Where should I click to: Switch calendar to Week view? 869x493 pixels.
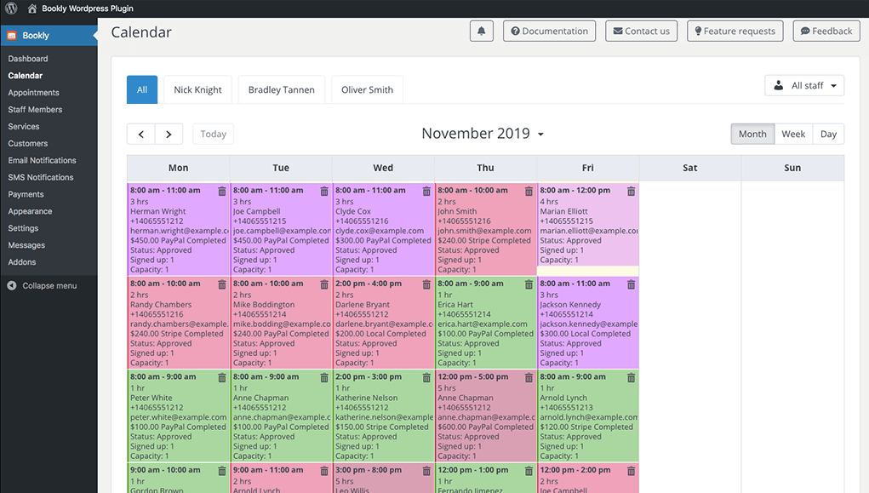[x=793, y=135]
